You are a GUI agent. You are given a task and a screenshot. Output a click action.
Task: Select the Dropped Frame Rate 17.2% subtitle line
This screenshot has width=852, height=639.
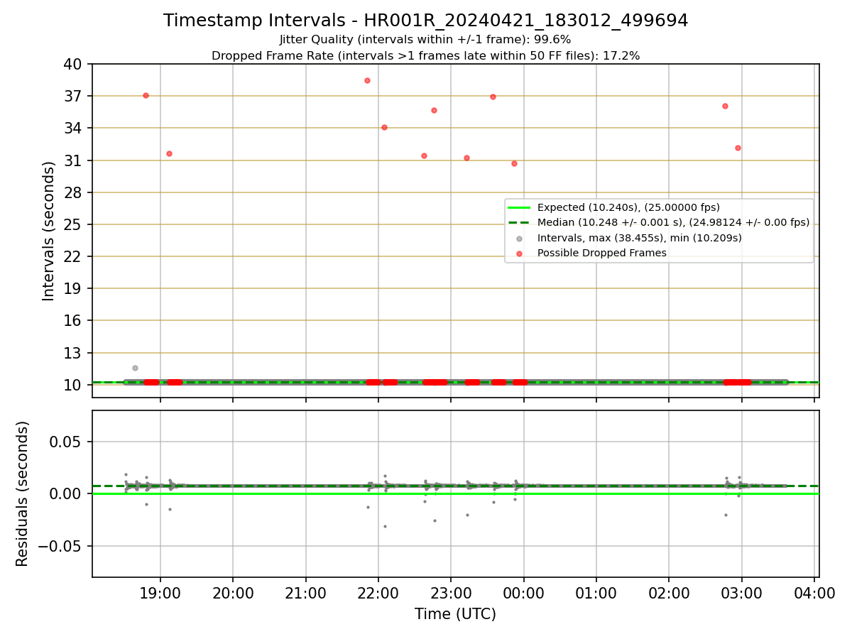click(425, 55)
